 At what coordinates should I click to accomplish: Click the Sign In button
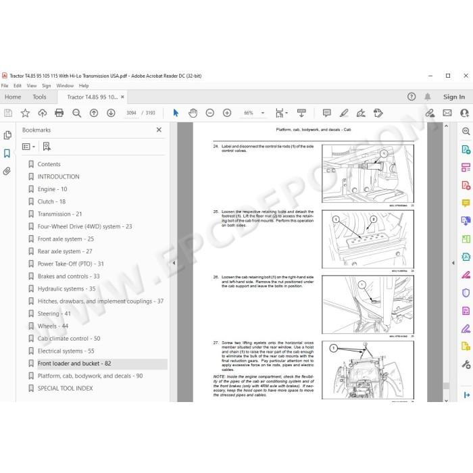point(453,97)
